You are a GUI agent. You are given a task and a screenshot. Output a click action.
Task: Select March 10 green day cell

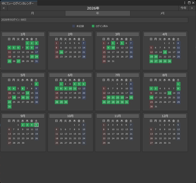pos(113,48)
